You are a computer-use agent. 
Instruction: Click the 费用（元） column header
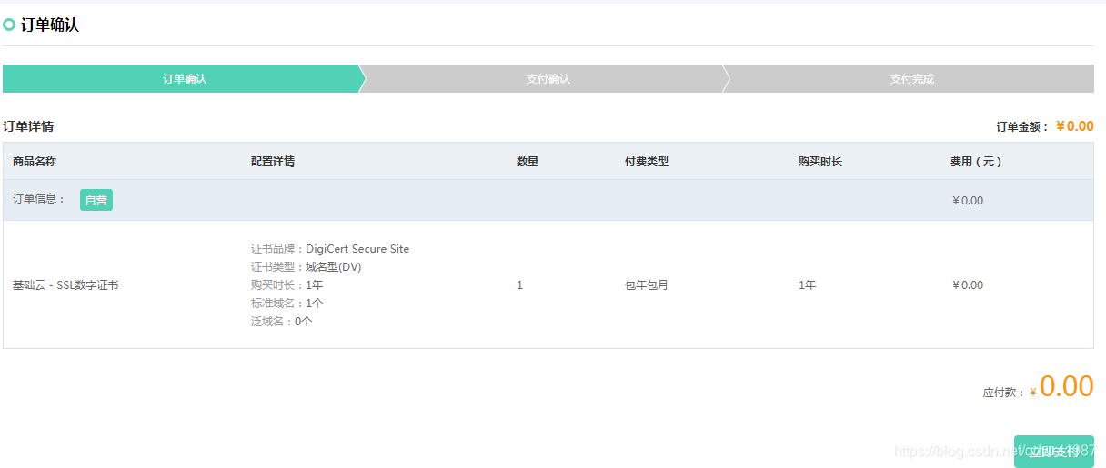976,162
